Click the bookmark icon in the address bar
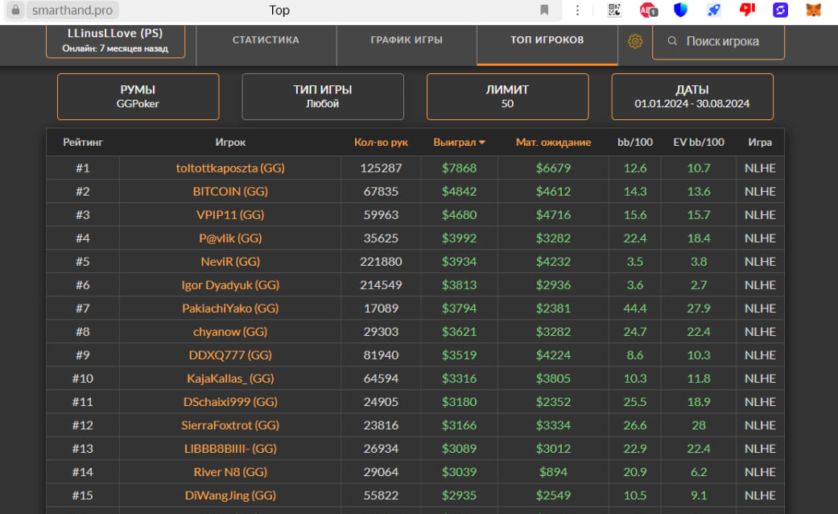Viewport: 838px width, 514px height. (544, 10)
